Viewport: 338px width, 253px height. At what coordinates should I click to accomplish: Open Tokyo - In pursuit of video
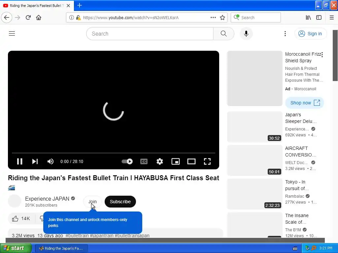click(297, 185)
